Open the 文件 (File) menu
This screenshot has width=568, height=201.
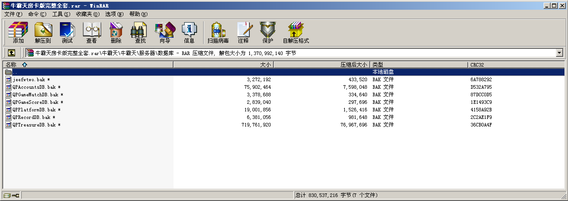click(13, 14)
